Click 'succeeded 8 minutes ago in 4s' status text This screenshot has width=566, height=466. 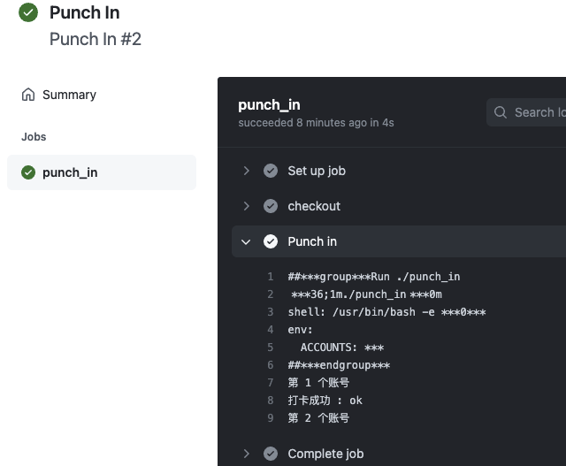pos(317,123)
